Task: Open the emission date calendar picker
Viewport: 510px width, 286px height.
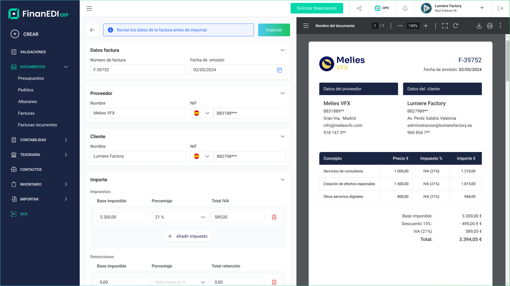Action: [x=279, y=70]
